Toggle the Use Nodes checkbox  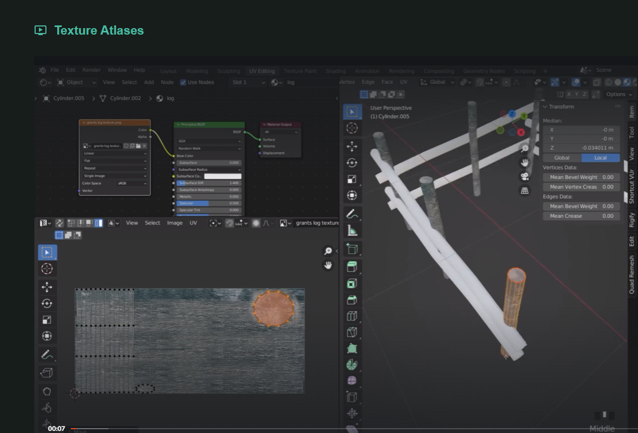tap(183, 82)
